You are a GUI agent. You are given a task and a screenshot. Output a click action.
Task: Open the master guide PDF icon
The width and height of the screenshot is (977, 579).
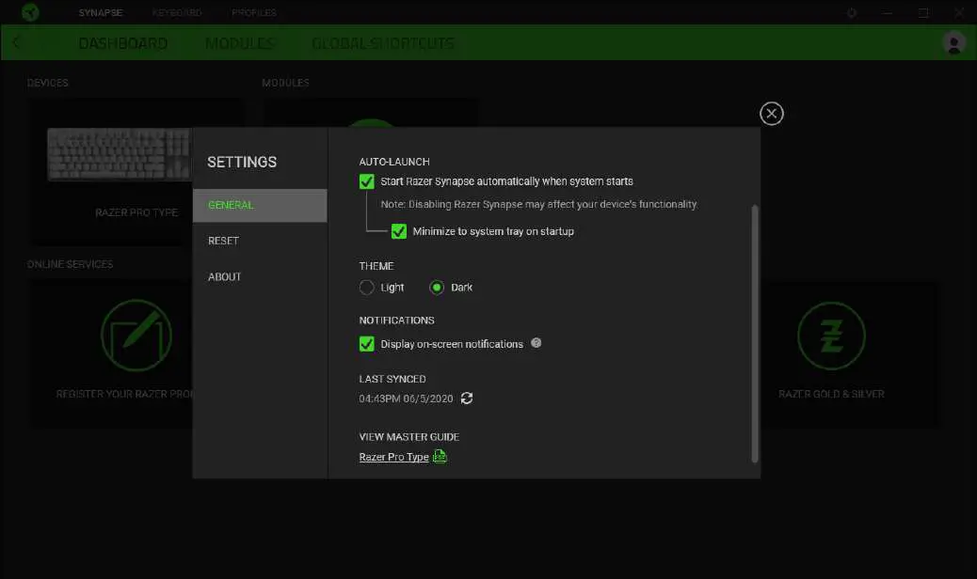[x=440, y=457]
